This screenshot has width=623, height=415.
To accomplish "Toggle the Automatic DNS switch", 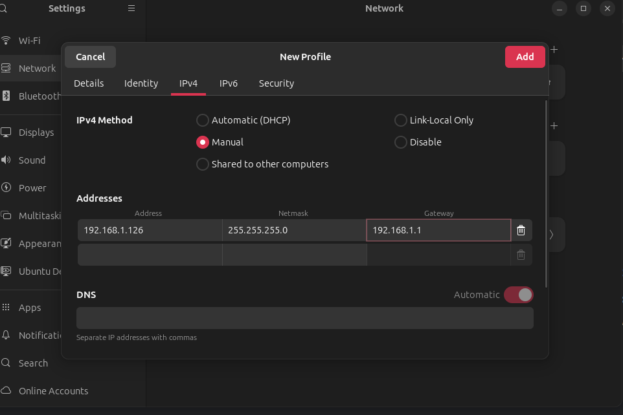I will pos(518,295).
